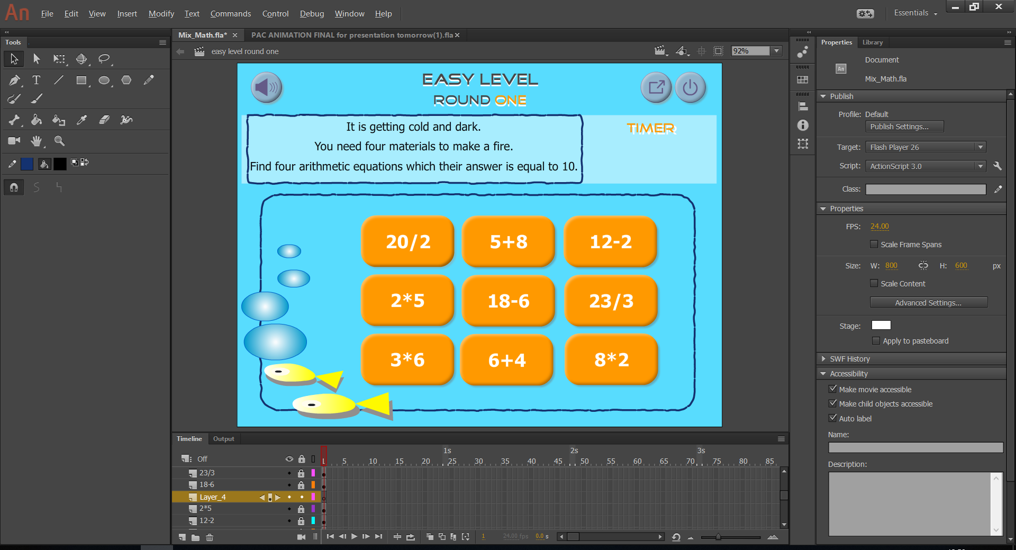This screenshot has height=550, width=1016.
Task: Unlock the 18-6 layer
Action: [301, 485]
